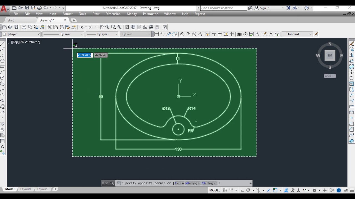Click the Tolerance dimension icon
355x199 pixels.
[239, 34]
